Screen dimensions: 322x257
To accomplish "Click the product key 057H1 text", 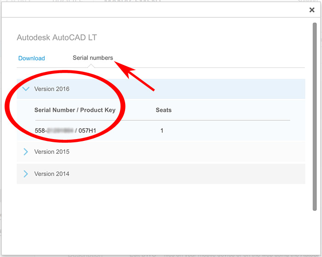I will click(x=87, y=130).
